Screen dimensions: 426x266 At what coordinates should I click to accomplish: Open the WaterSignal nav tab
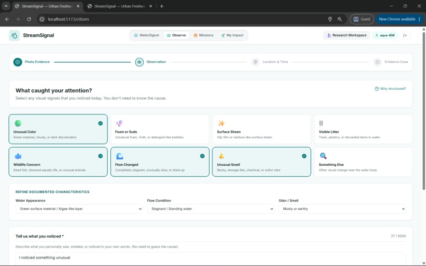click(x=146, y=35)
